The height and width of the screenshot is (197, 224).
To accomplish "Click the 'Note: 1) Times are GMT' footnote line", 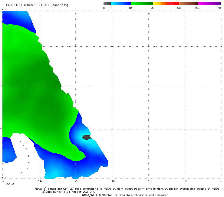I will tap(127, 189).
